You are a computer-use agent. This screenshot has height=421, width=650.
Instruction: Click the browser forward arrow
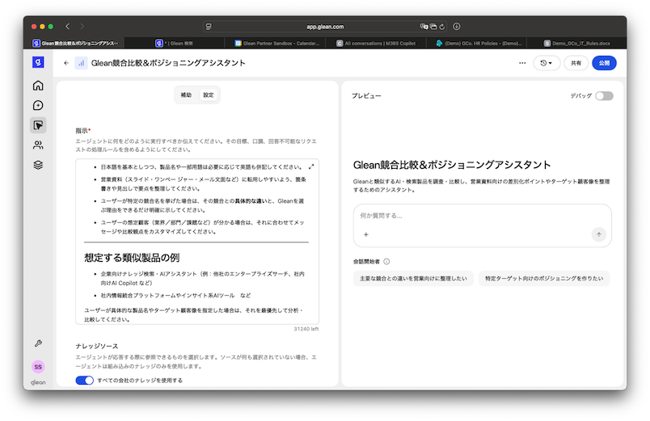tap(82, 27)
